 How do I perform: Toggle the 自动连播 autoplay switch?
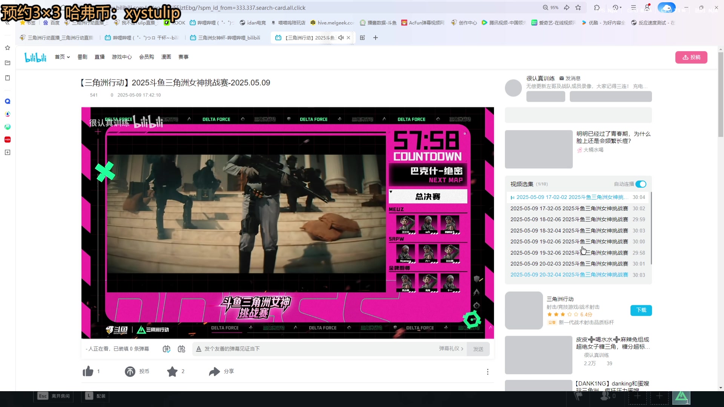point(641,184)
